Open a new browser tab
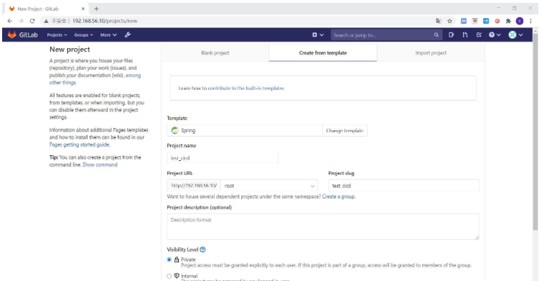Screen dimensions: 542x281 (x=96, y=9)
